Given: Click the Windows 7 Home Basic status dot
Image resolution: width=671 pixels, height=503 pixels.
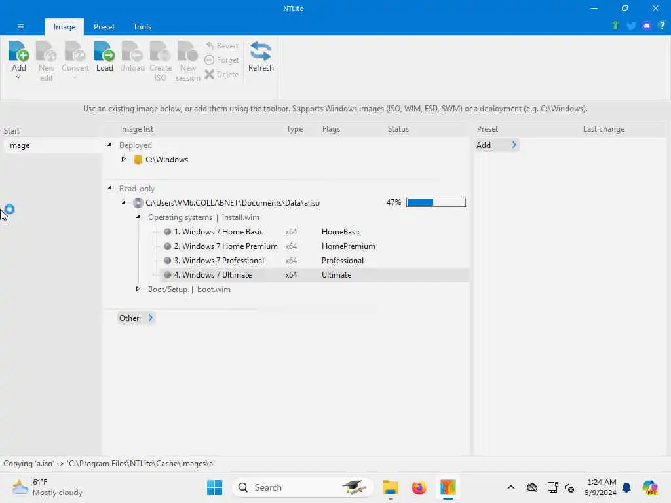Looking at the screenshot, I should [x=167, y=232].
